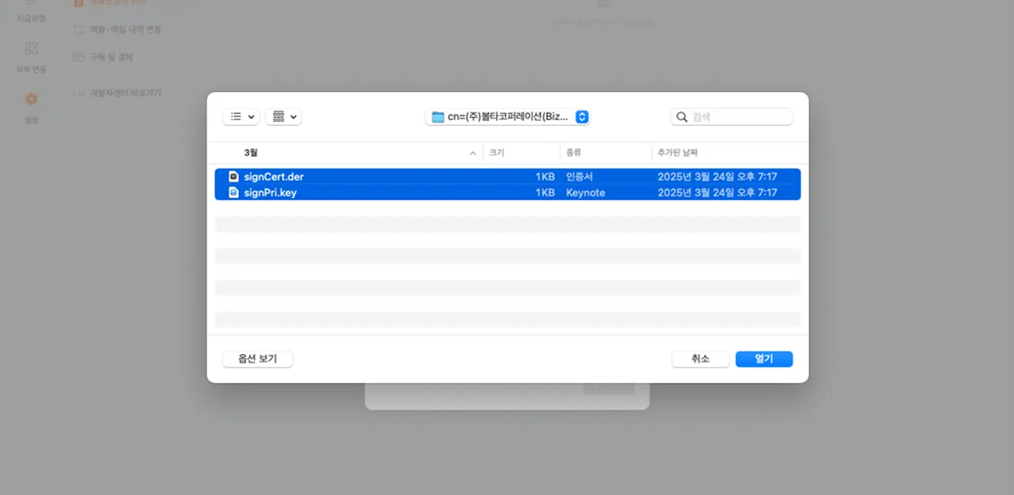Sort files by the 크기 column header
The height and width of the screenshot is (495, 1014).
496,152
